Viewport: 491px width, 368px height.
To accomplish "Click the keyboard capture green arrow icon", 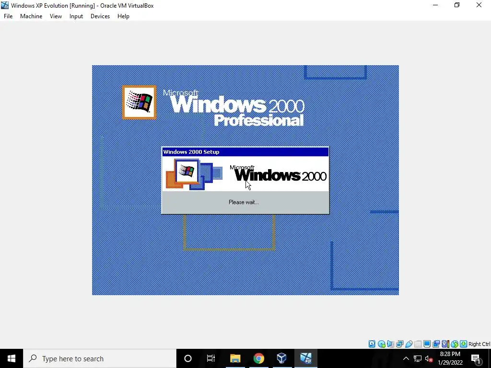I will pos(464,344).
